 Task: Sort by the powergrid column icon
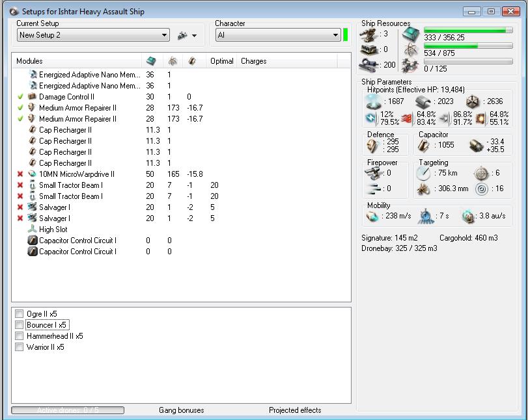(173, 61)
